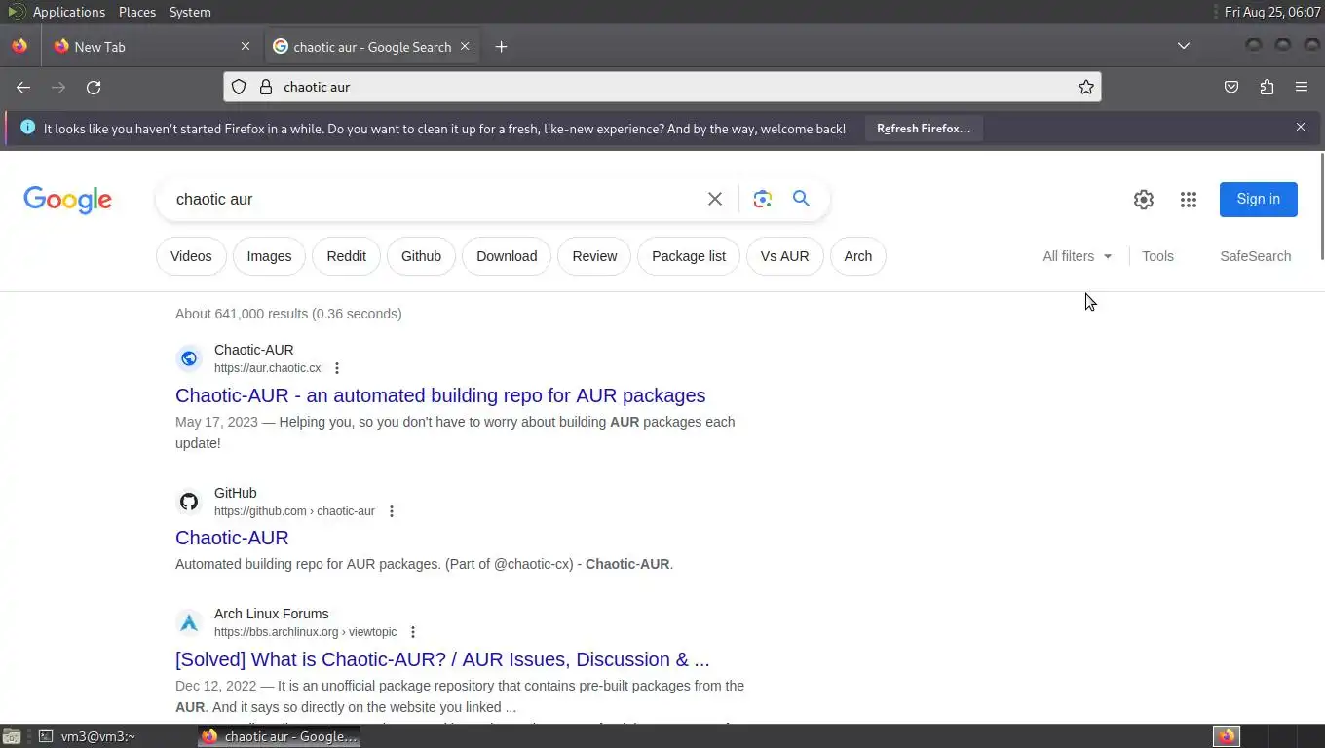Open SafeSearch settings
1325x748 pixels.
tap(1256, 256)
